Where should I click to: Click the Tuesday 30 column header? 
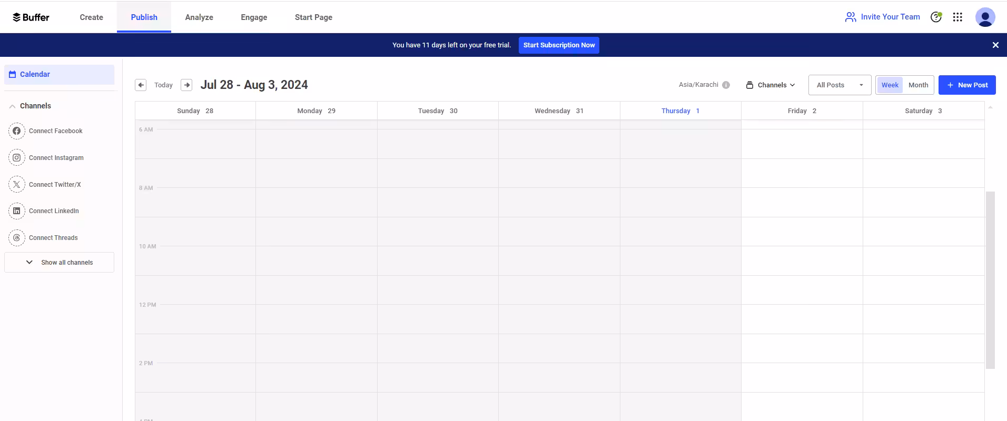(x=438, y=111)
